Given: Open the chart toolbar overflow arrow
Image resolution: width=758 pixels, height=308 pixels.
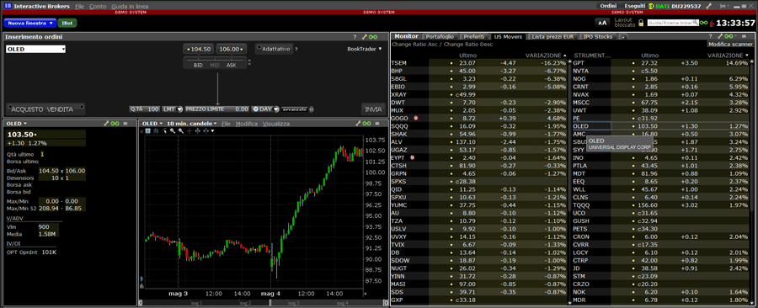Looking at the screenshot, I should [213, 130].
